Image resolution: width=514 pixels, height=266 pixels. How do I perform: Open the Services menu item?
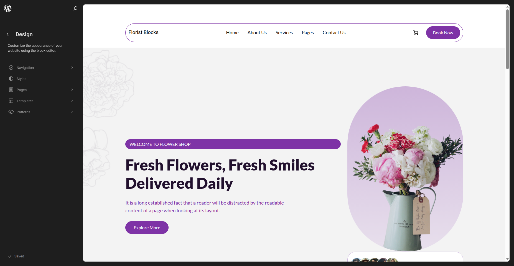click(x=284, y=33)
